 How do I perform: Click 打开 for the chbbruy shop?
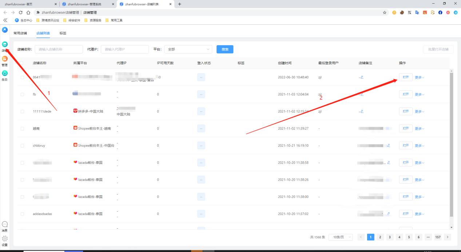click(x=406, y=145)
